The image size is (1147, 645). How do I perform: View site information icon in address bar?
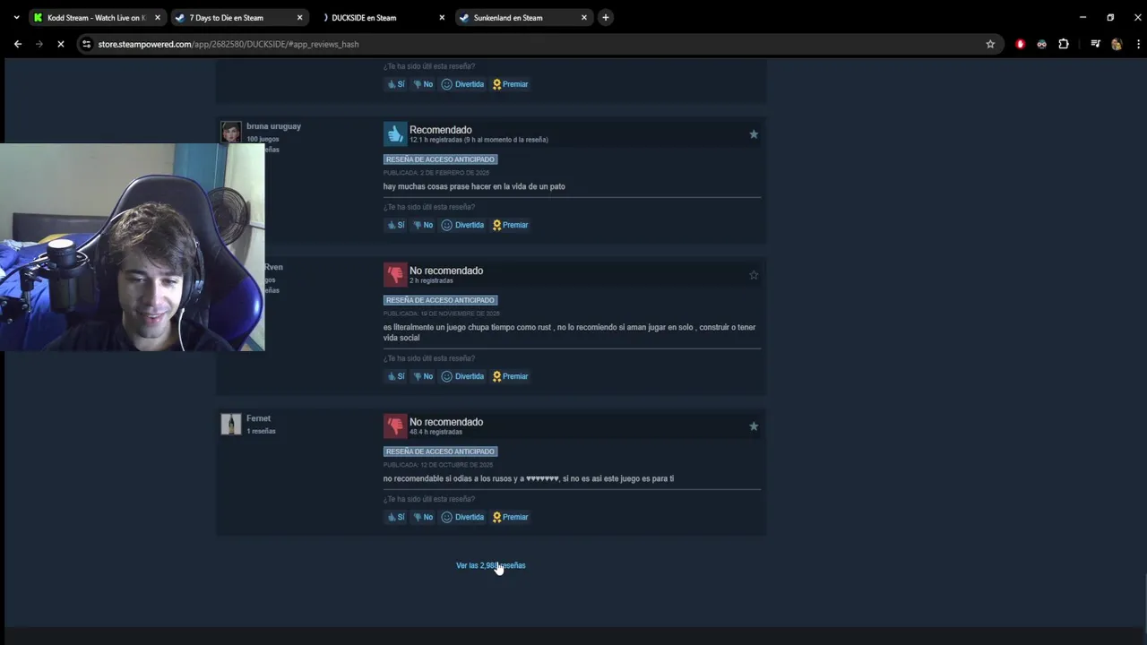coord(86,44)
